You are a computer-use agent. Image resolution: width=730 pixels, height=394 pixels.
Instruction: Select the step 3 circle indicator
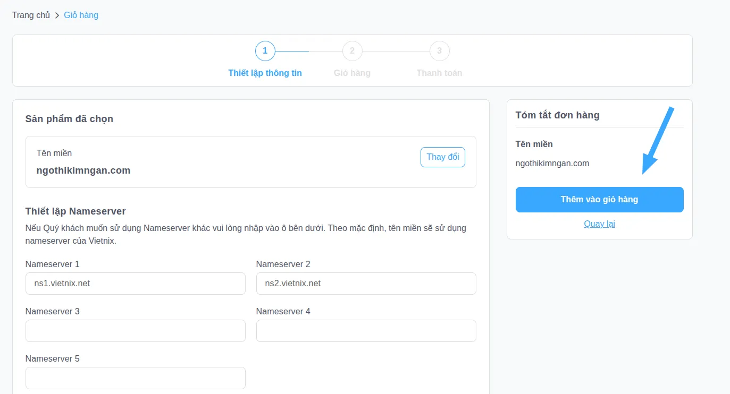pos(439,51)
